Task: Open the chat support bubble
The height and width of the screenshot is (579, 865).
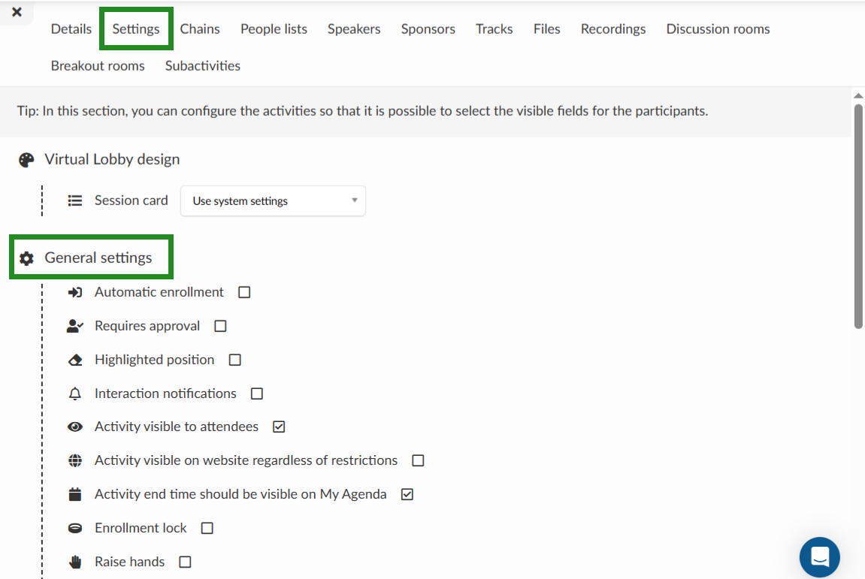Action: [x=819, y=556]
